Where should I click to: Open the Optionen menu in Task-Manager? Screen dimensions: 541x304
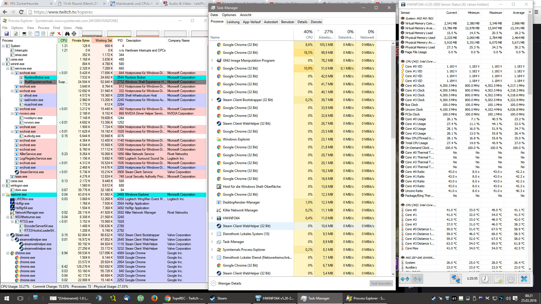pos(229,15)
